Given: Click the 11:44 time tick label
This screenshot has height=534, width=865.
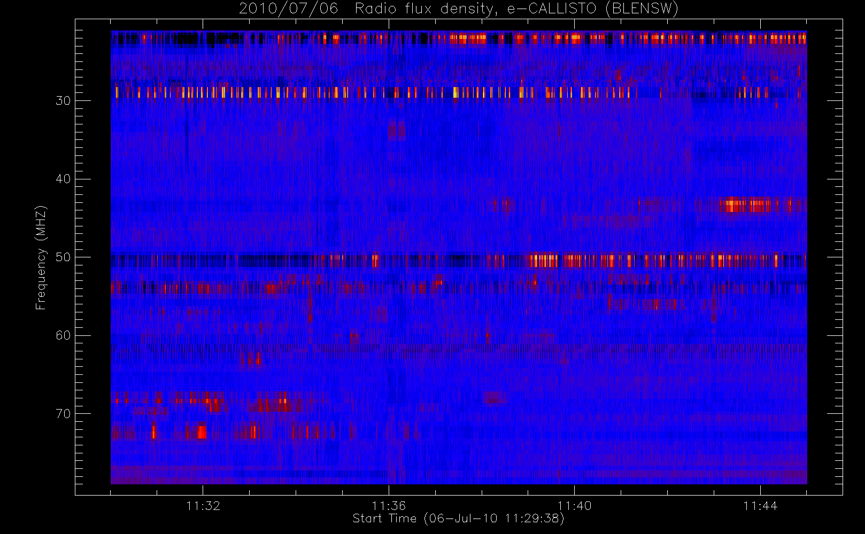Looking at the screenshot, I should [760, 505].
